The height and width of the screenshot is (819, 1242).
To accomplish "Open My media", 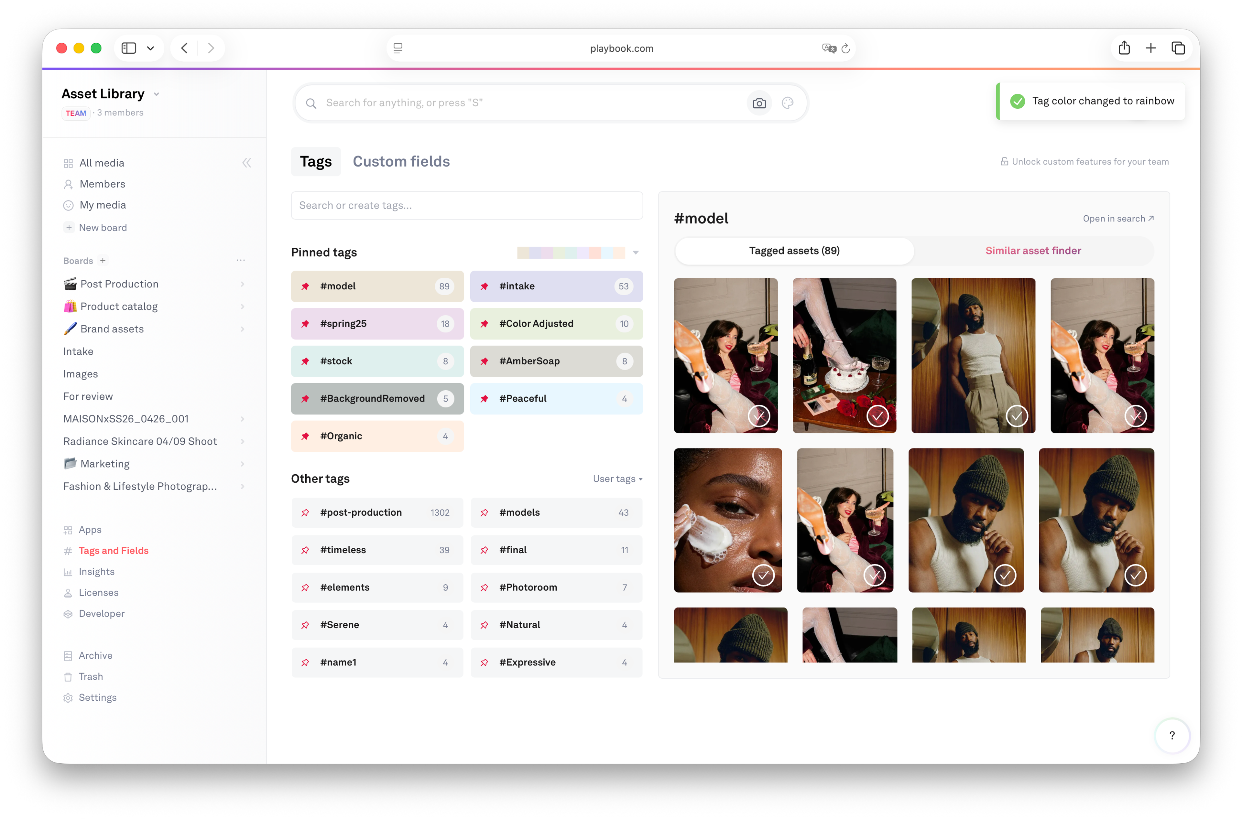I will coord(103,205).
